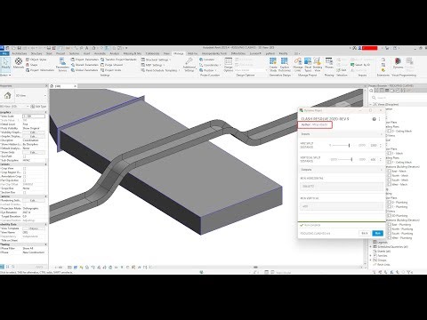This screenshot has width=427, height=320.
Task: Expand Schedules/Quantities in Project Browser
Action: (x=371, y=246)
